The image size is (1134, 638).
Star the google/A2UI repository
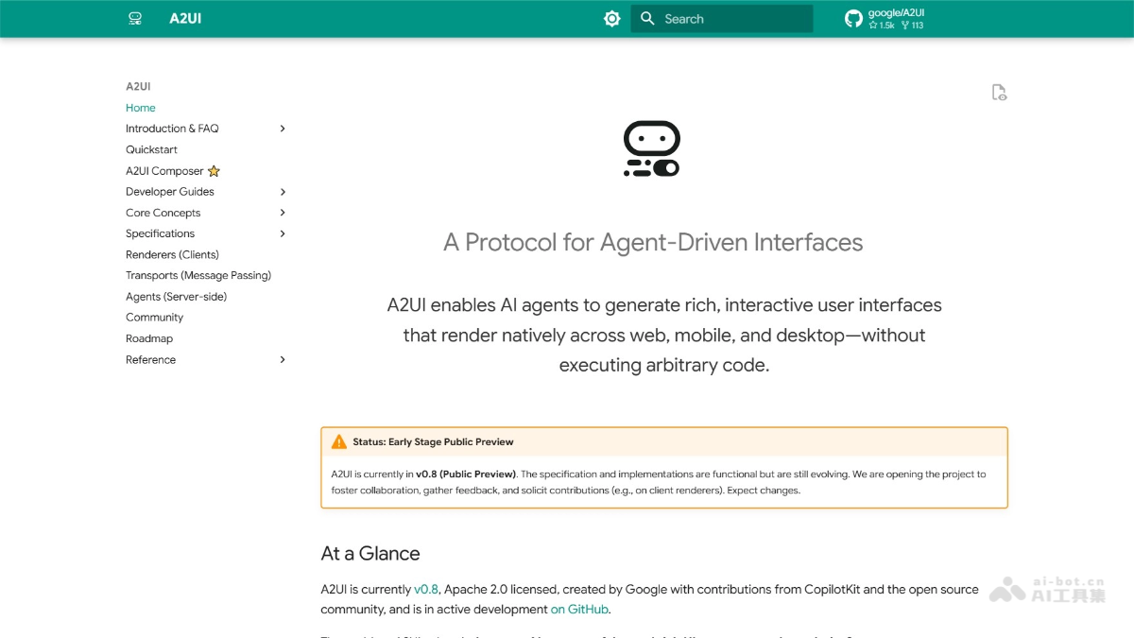pos(872,26)
